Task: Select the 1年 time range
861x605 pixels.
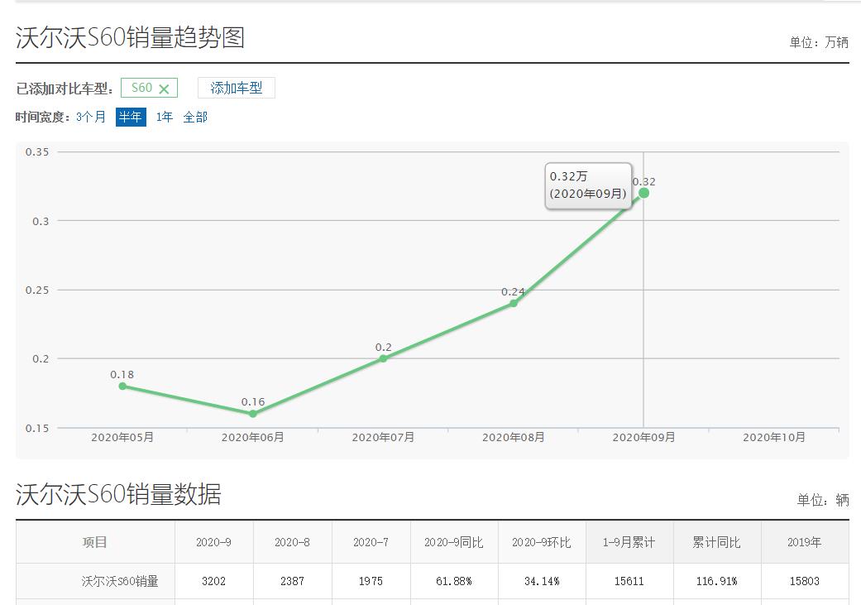Action: pos(165,117)
